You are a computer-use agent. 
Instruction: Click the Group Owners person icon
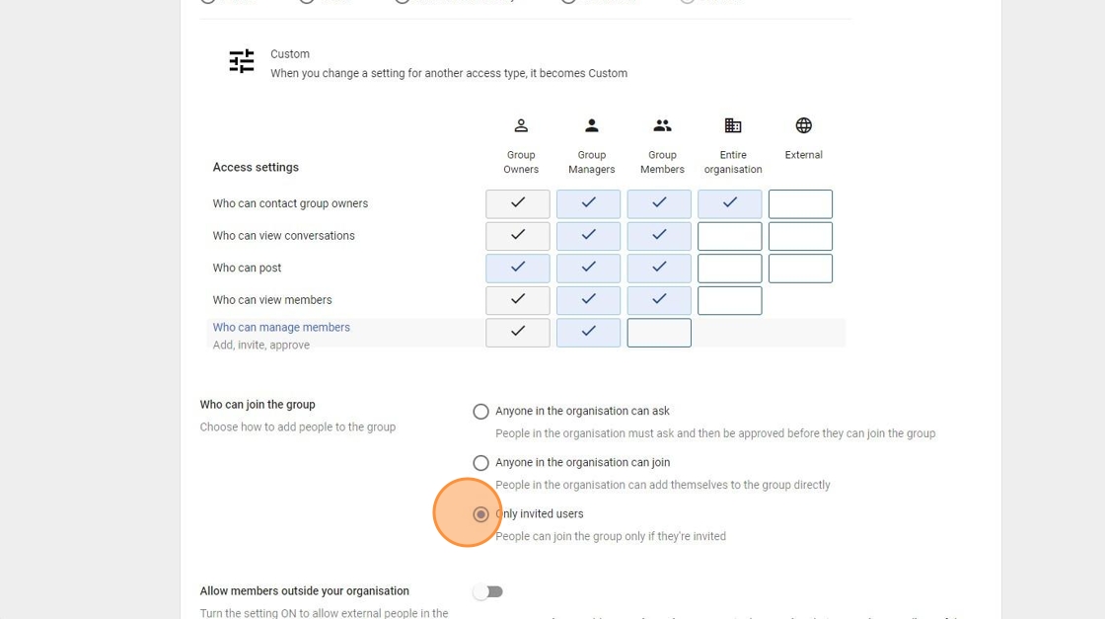521,125
